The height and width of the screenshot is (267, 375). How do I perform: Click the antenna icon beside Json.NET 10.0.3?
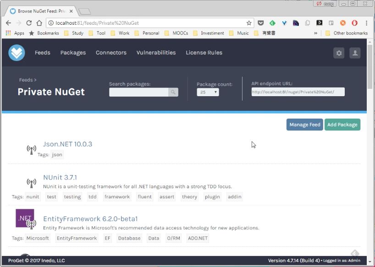pyautogui.click(x=31, y=150)
